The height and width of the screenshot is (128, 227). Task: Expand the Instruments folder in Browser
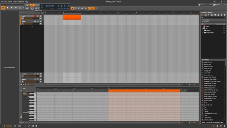(203, 33)
